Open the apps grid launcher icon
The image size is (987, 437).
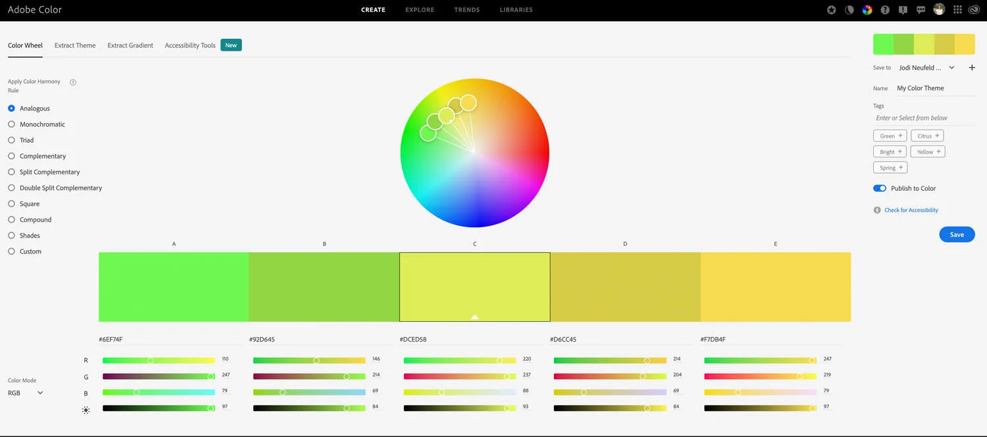pos(957,9)
